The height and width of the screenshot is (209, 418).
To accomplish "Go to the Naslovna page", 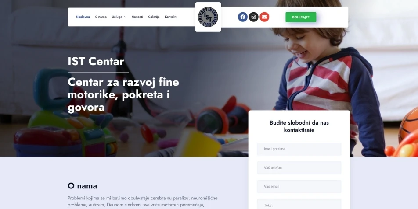I will (83, 17).
